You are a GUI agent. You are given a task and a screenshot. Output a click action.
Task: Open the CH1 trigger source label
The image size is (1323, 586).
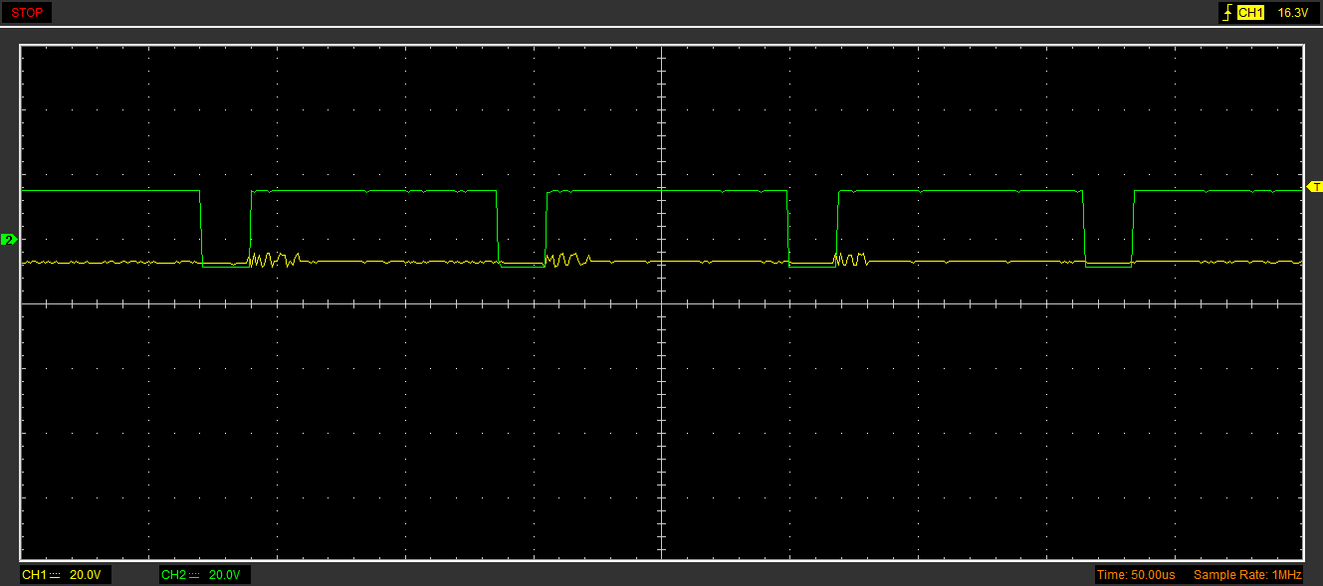(x=1250, y=13)
